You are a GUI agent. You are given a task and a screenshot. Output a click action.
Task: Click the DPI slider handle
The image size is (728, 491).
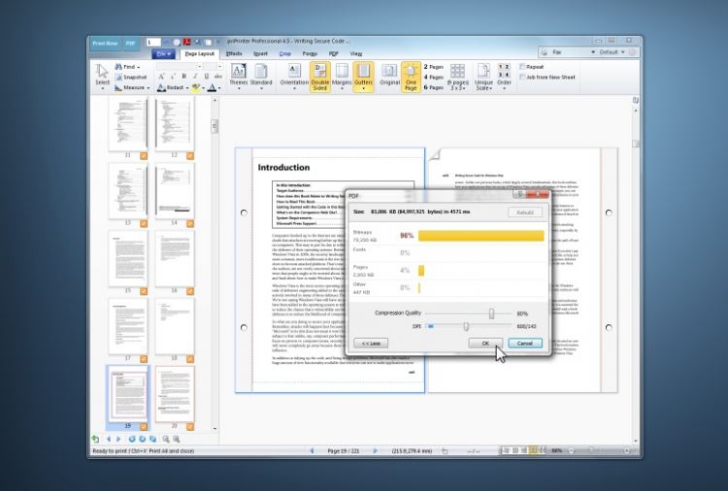[x=466, y=326]
